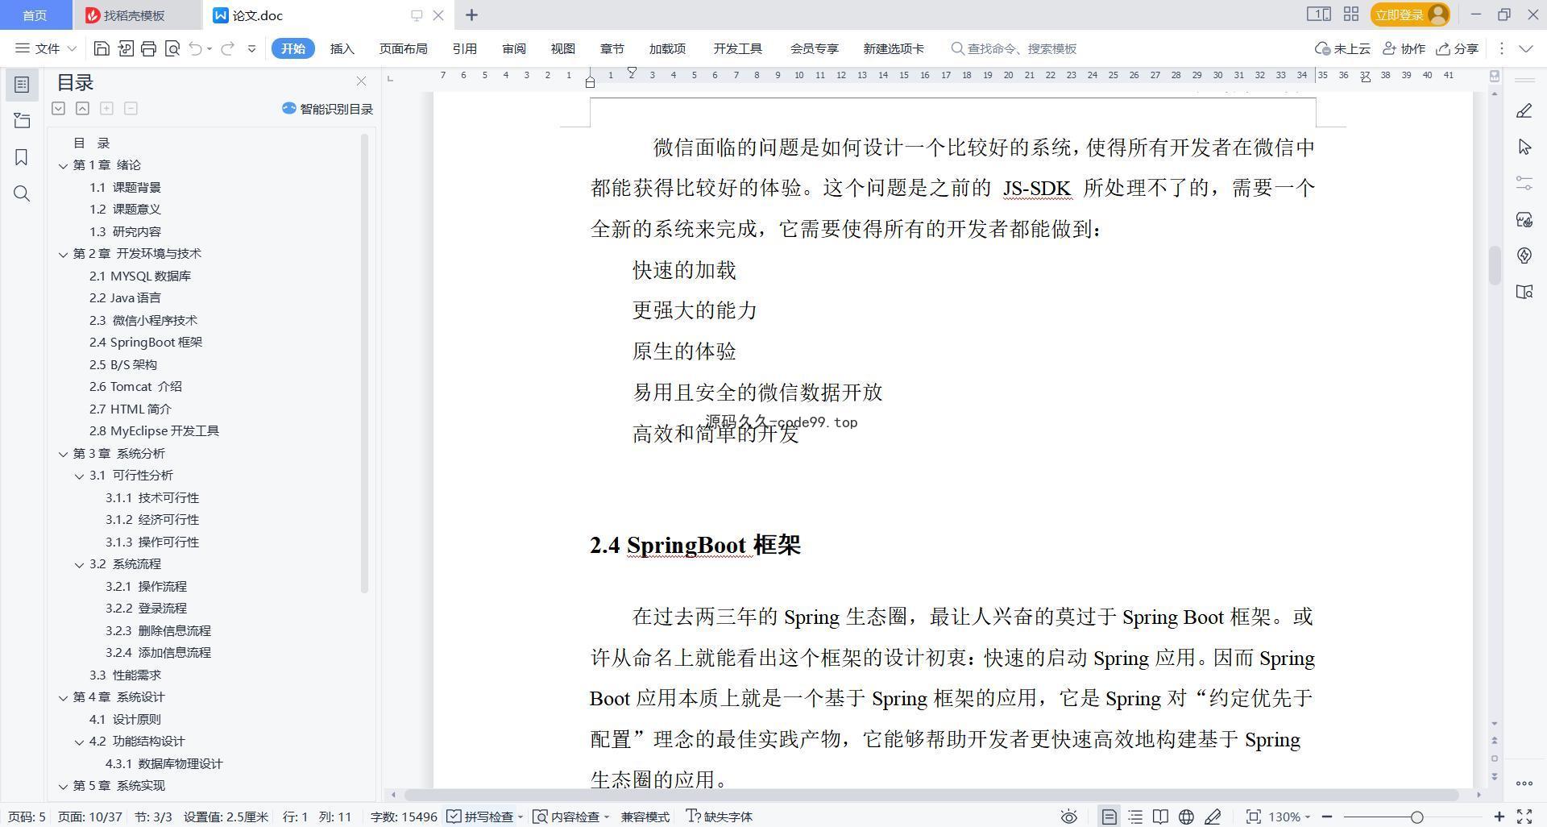The height and width of the screenshot is (827, 1547).
Task: Click the 分享 button
Action: coord(1458,48)
